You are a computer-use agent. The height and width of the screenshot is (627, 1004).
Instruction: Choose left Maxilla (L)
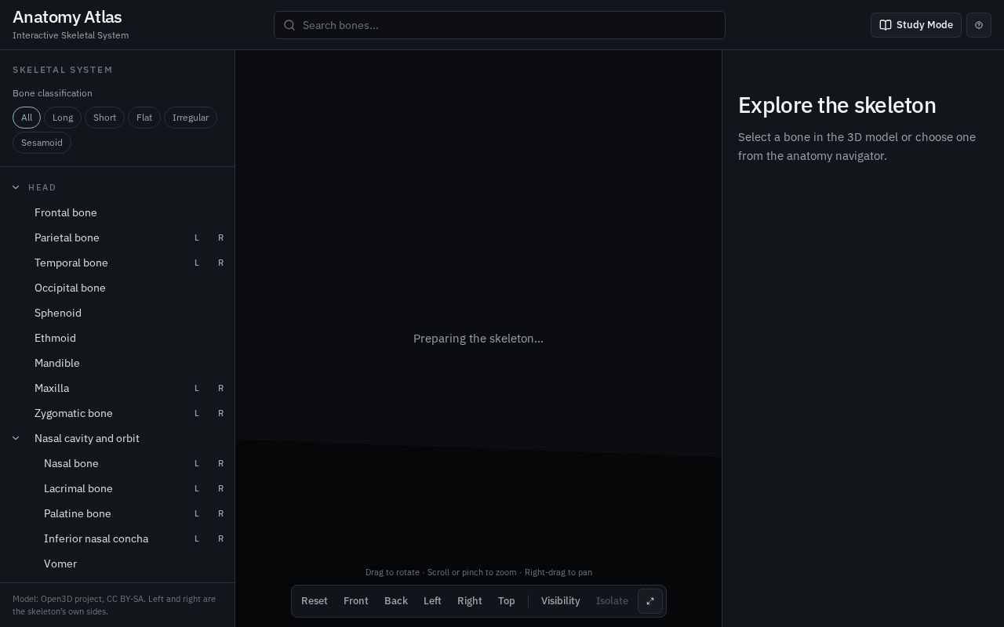point(197,388)
